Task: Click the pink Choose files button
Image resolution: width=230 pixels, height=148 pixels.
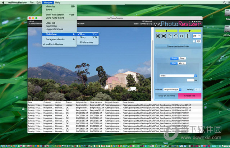Action: (190, 96)
